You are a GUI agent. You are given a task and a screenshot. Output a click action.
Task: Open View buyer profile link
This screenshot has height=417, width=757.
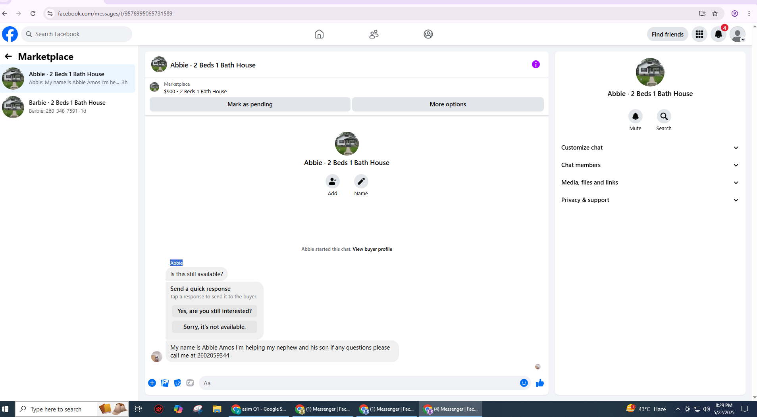coord(372,249)
